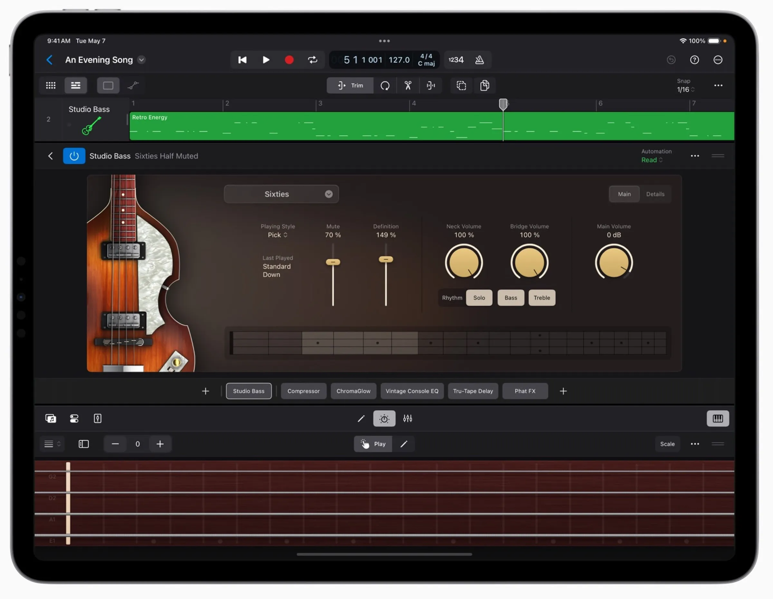
Task: Toggle the Studio Bass power button
Action: tap(74, 156)
